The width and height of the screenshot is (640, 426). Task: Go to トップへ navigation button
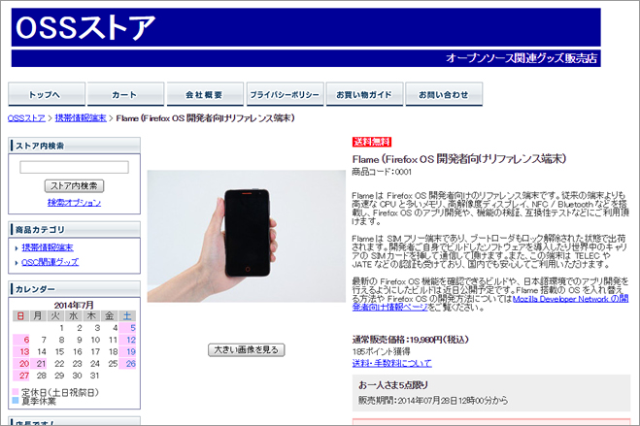click(47, 94)
